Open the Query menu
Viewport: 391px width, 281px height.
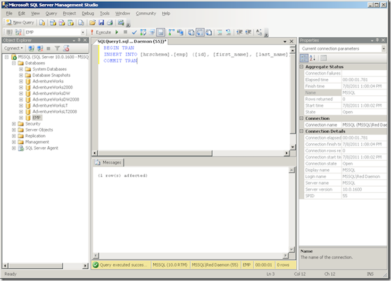point(51,13)
